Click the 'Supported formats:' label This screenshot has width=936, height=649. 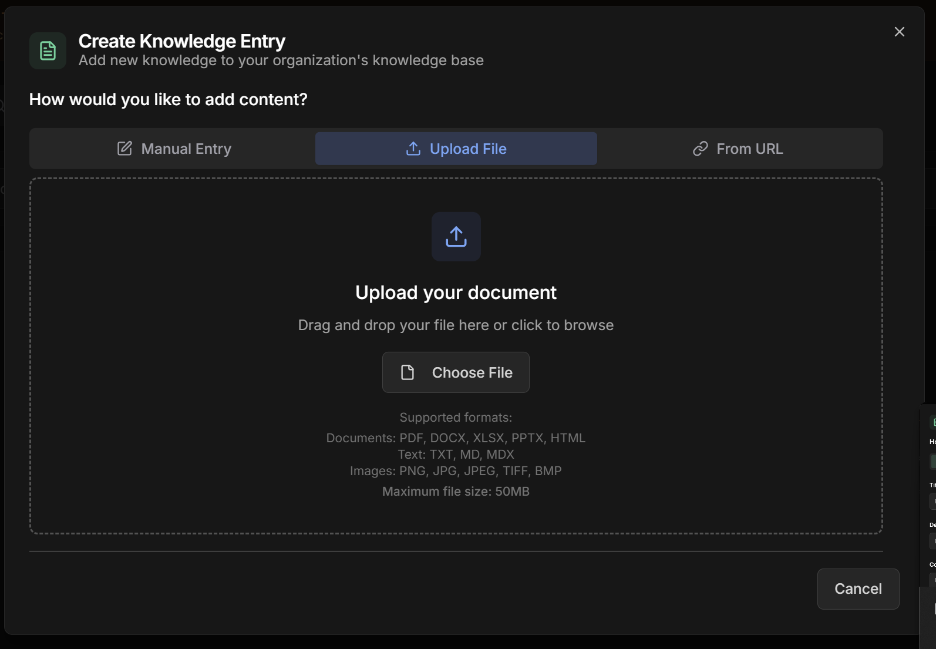coord(456,418)
